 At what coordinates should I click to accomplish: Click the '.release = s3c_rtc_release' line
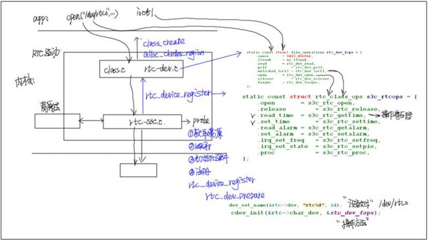tap(319, 109)
